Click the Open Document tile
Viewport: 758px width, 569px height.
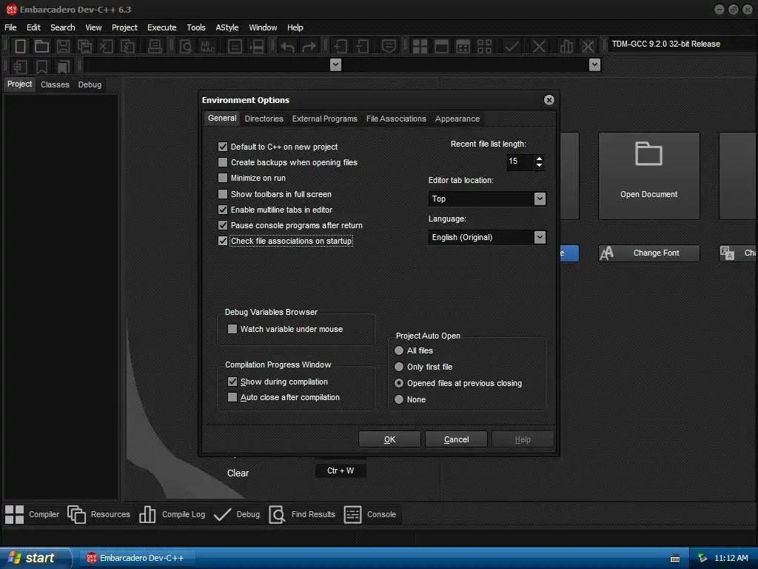click(648, 176)
